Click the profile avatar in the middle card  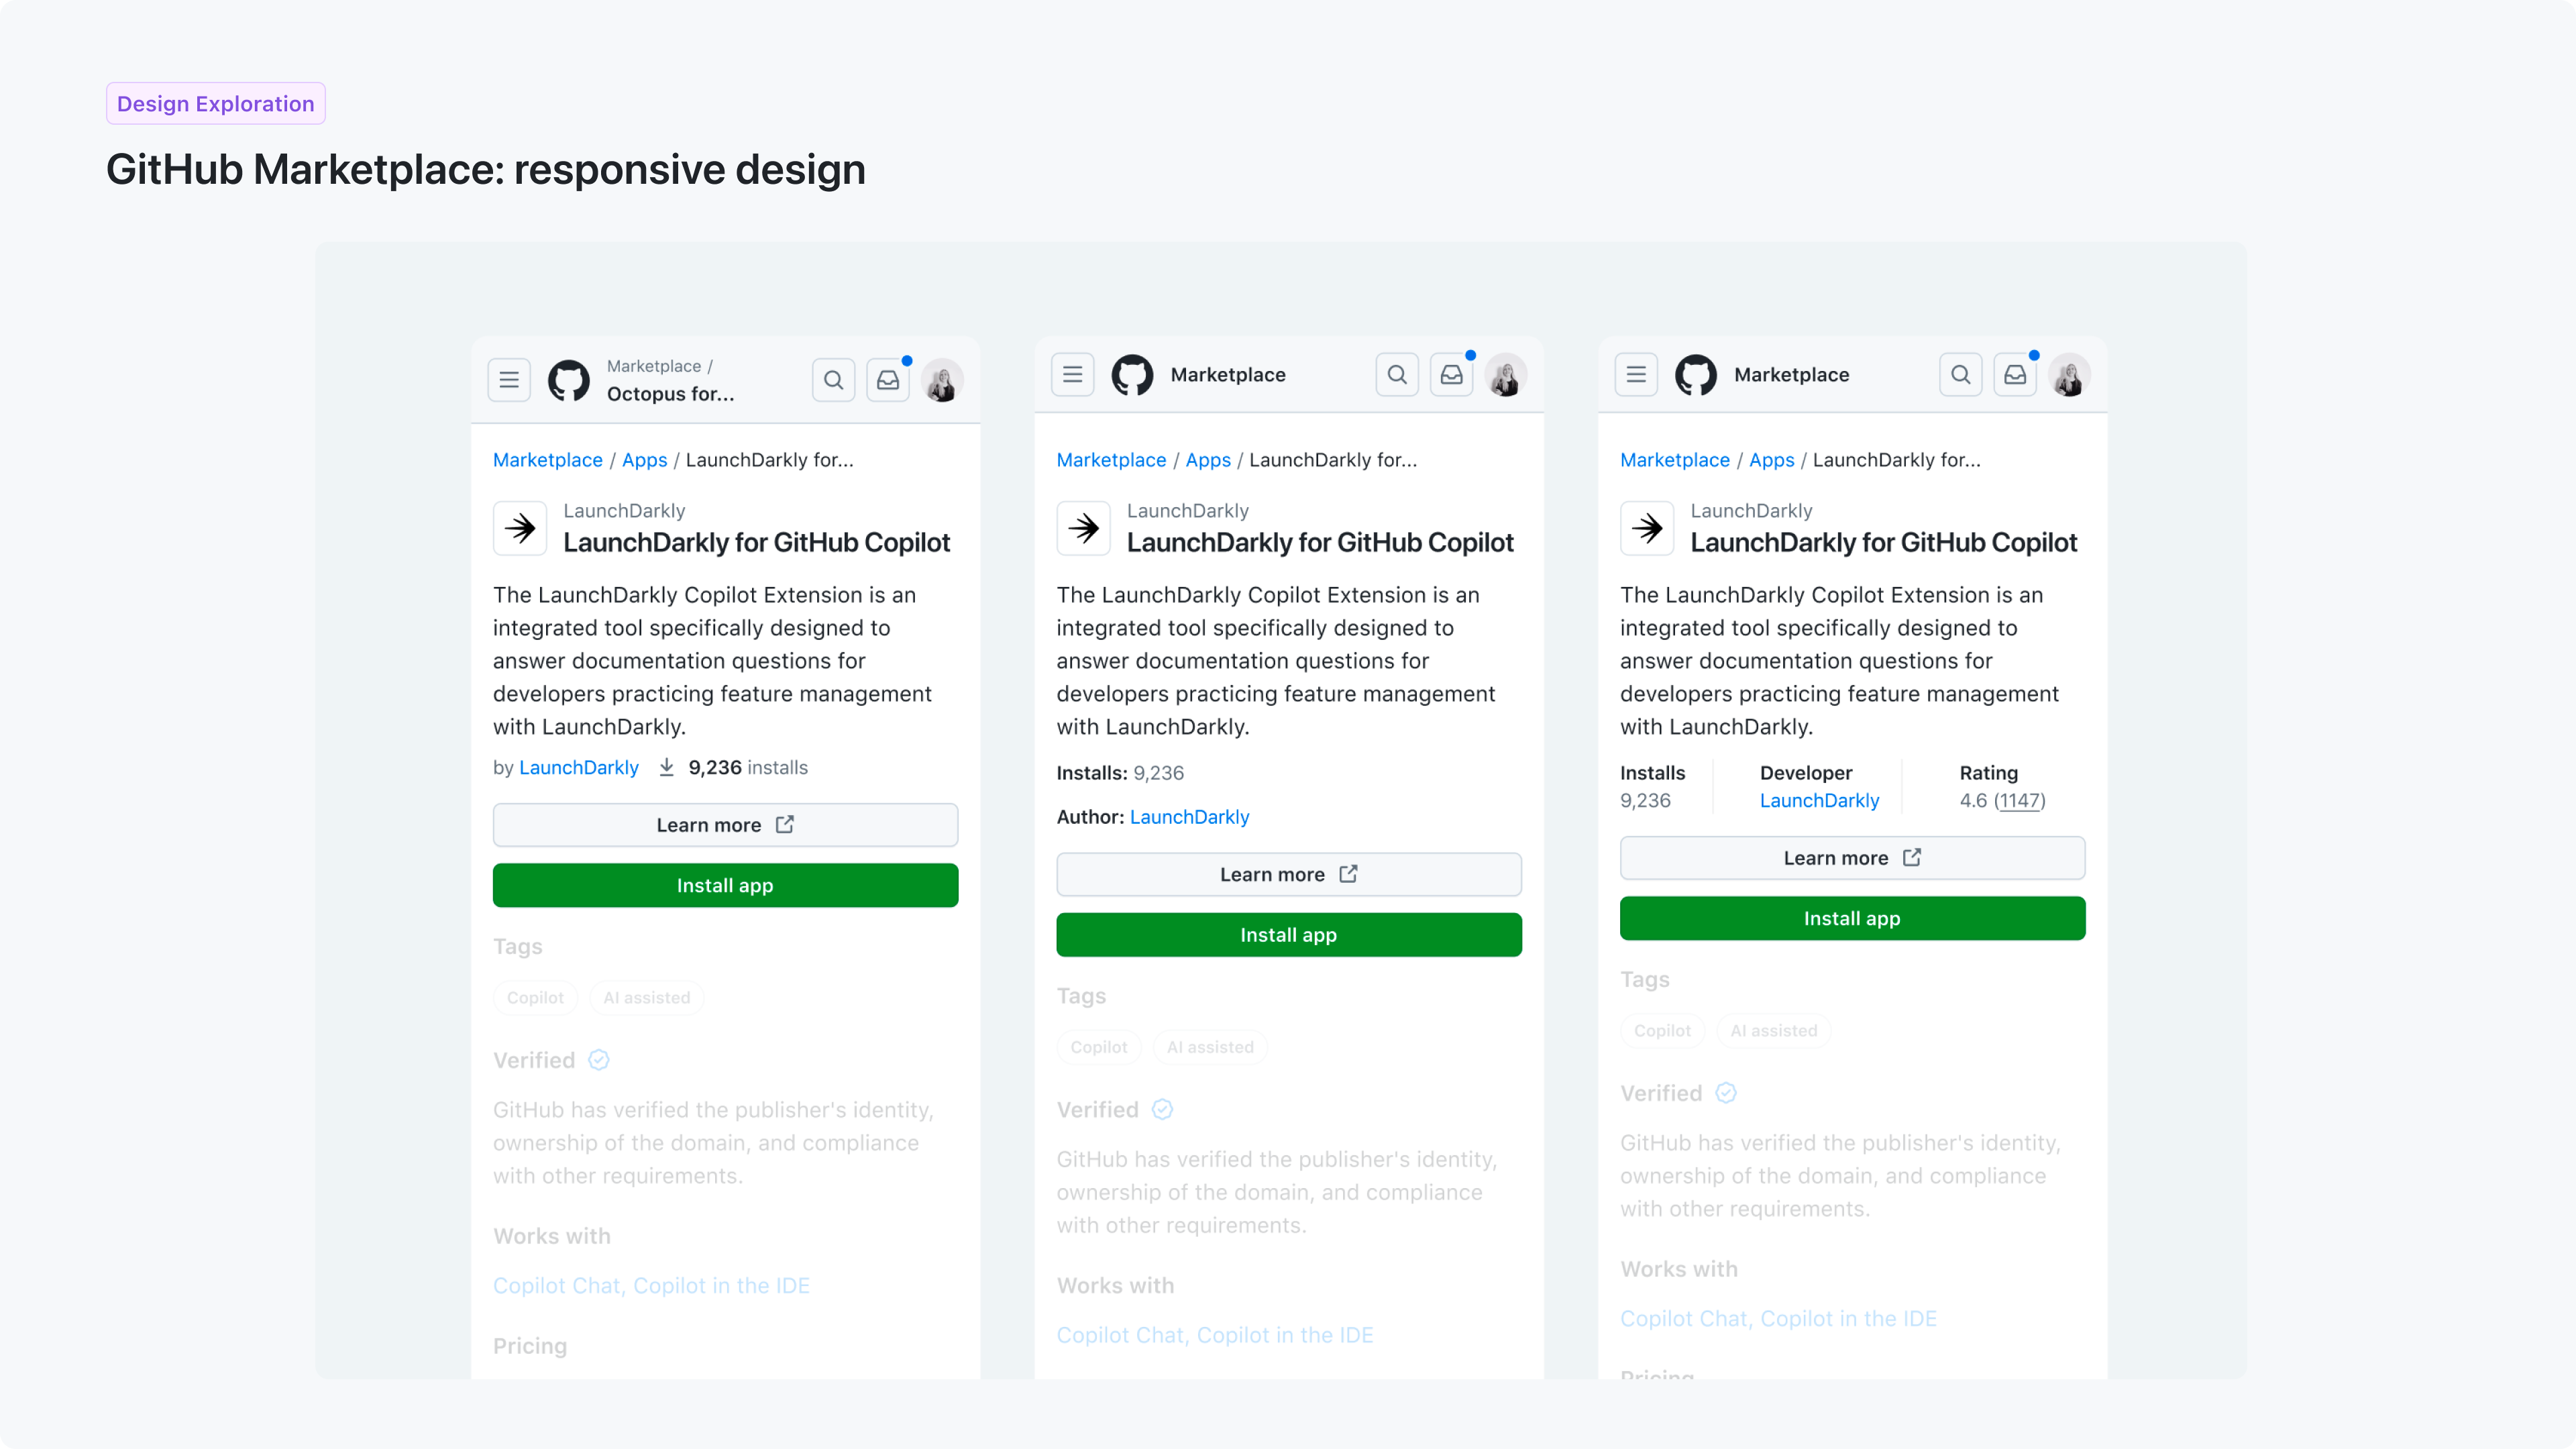click(1507, 374)
